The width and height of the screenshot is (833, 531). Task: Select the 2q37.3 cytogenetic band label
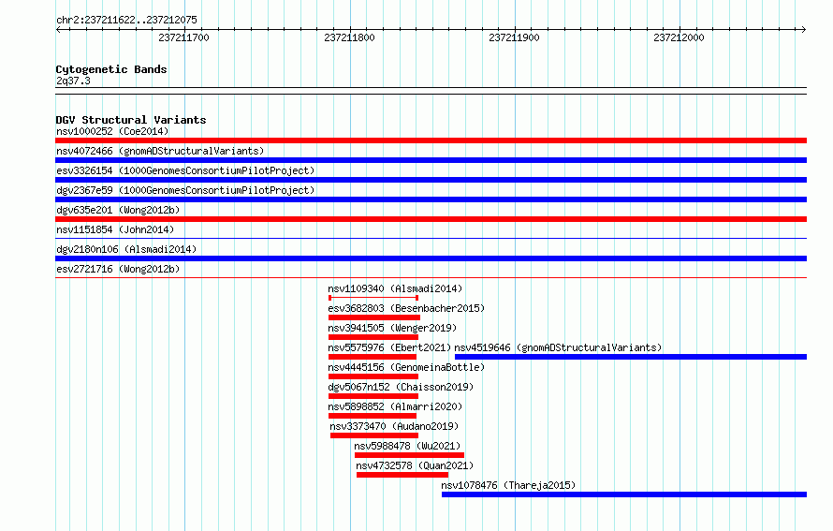pyautogui.click(x=73, y=81)
